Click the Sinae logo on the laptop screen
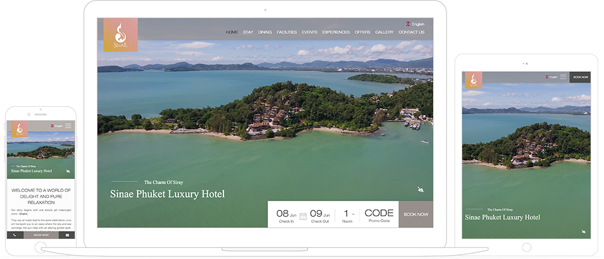This screenshot has width=604, height=259. [x=121, y=35]
